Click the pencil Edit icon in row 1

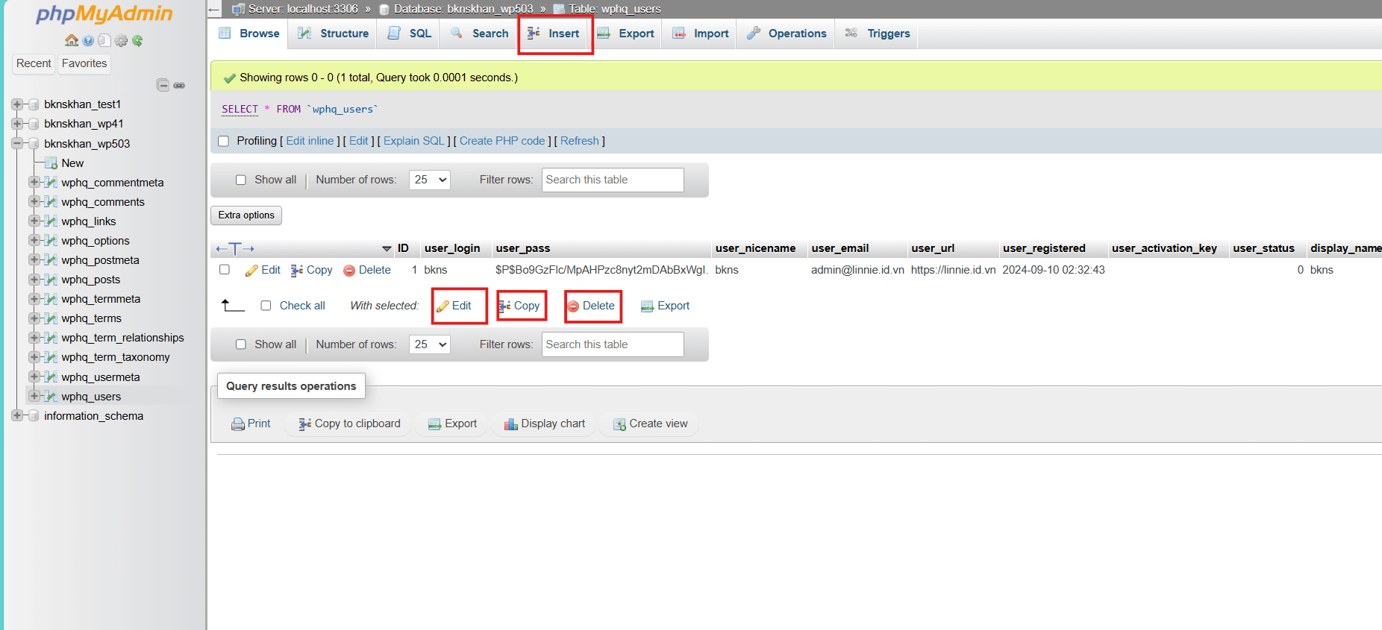tap(252, 270)
